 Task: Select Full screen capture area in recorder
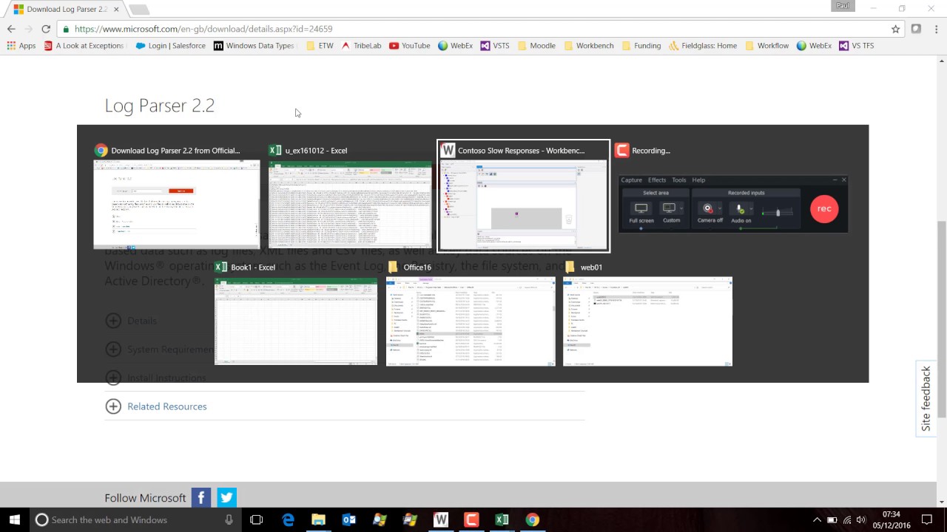tap(641, 213)
